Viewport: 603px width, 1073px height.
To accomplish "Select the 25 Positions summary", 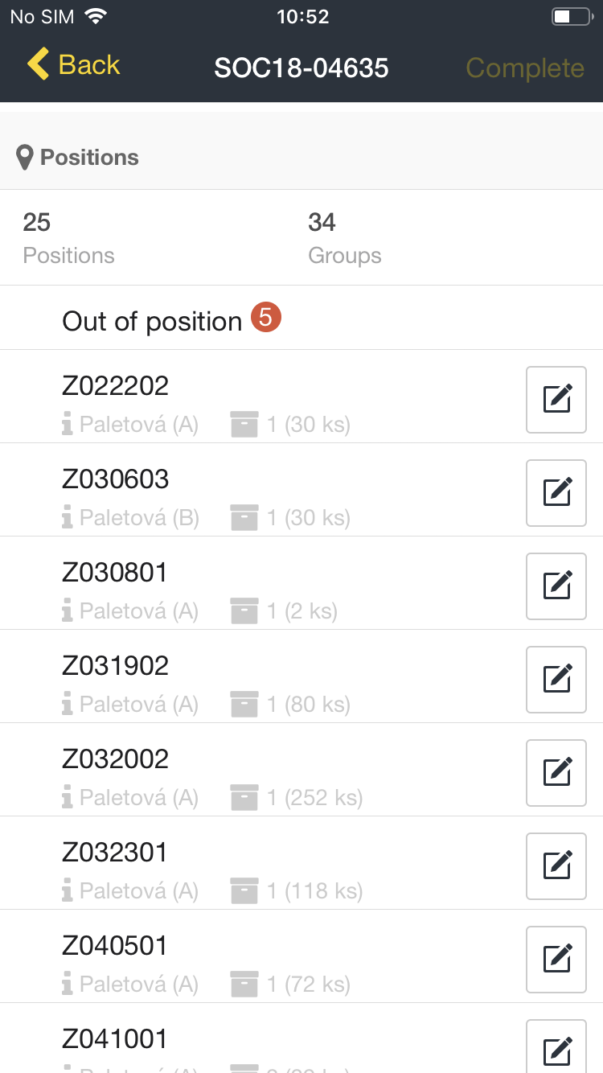I will pyautogui.click(x=68, y=238).
